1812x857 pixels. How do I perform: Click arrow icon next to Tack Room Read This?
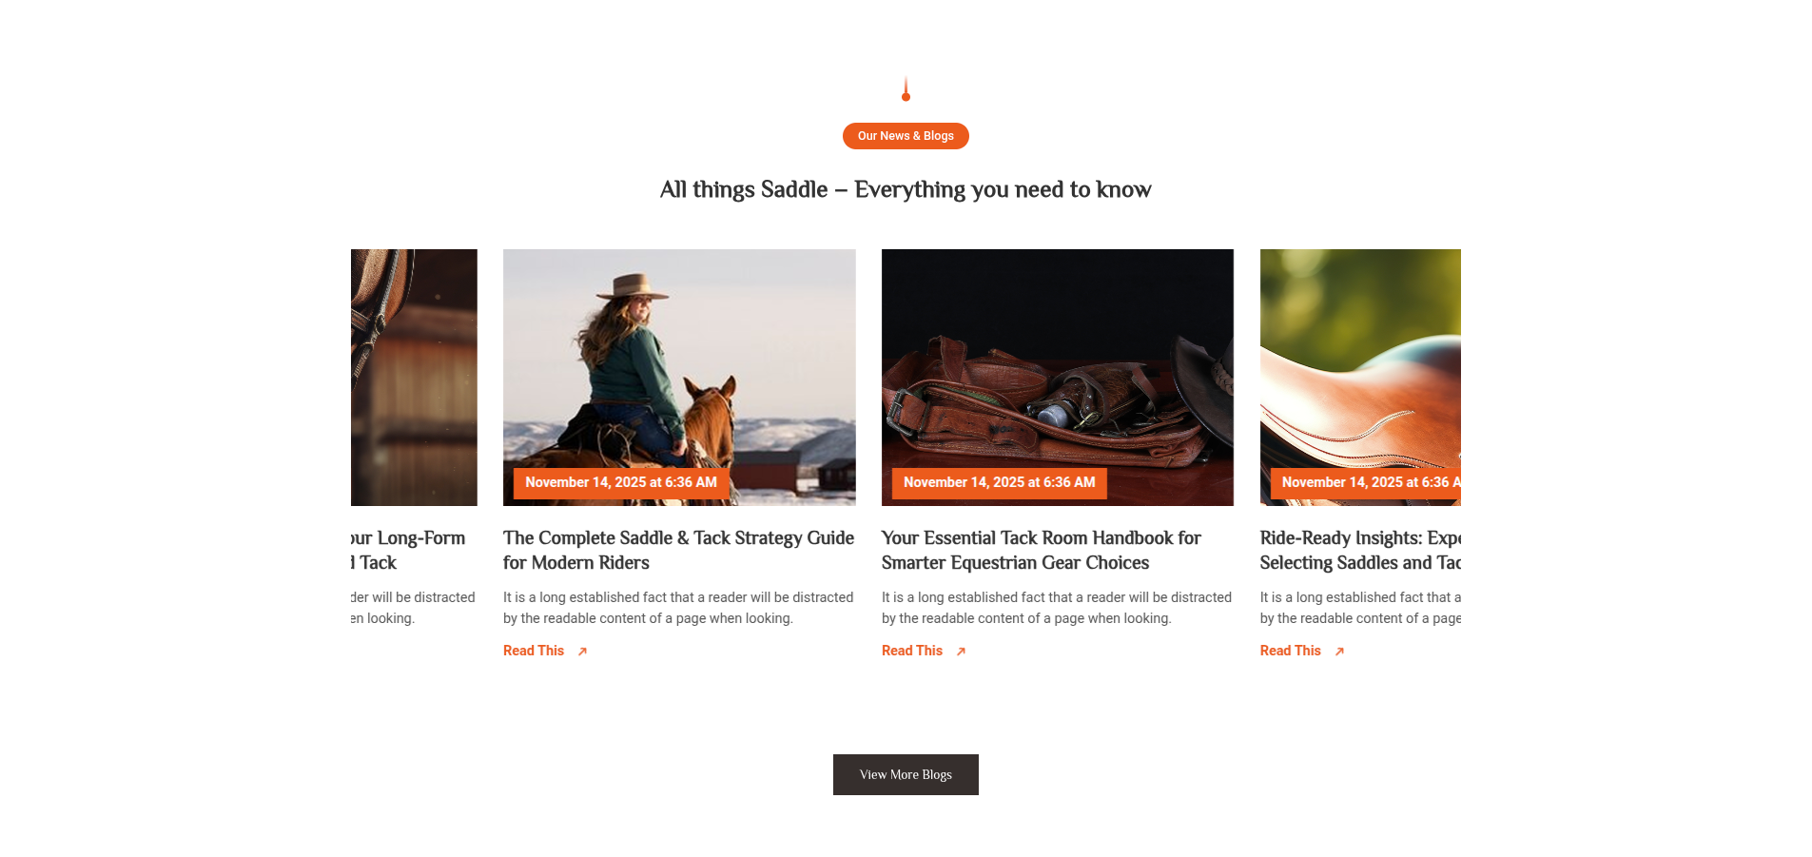coord(961,652)
